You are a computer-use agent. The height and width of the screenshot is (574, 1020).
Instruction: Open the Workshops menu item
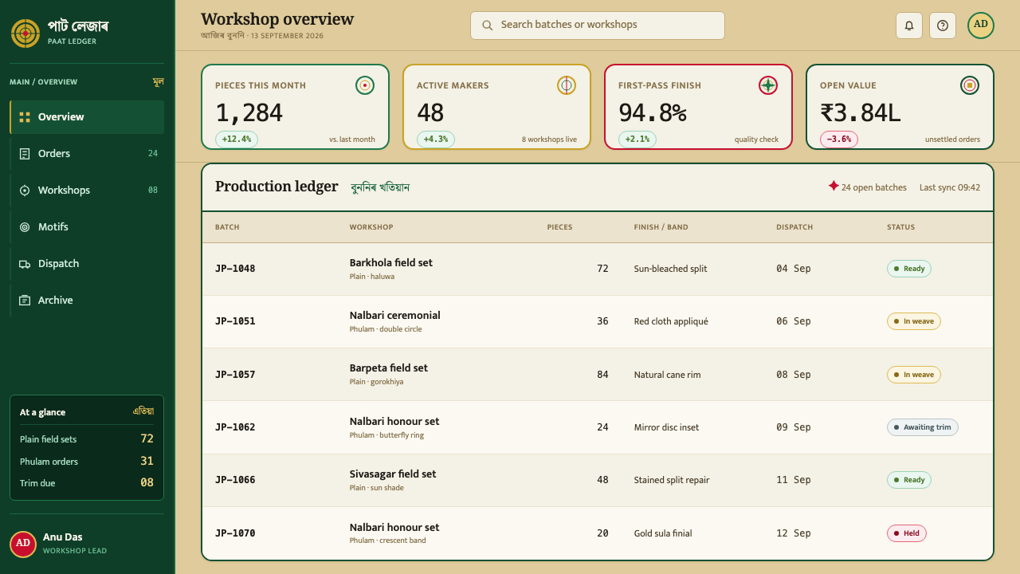pos(87,191)
